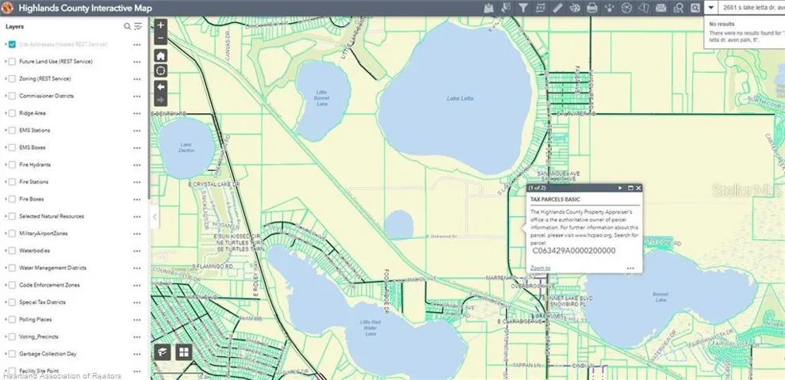Click the Zoom to link in popup

[540, 268]
